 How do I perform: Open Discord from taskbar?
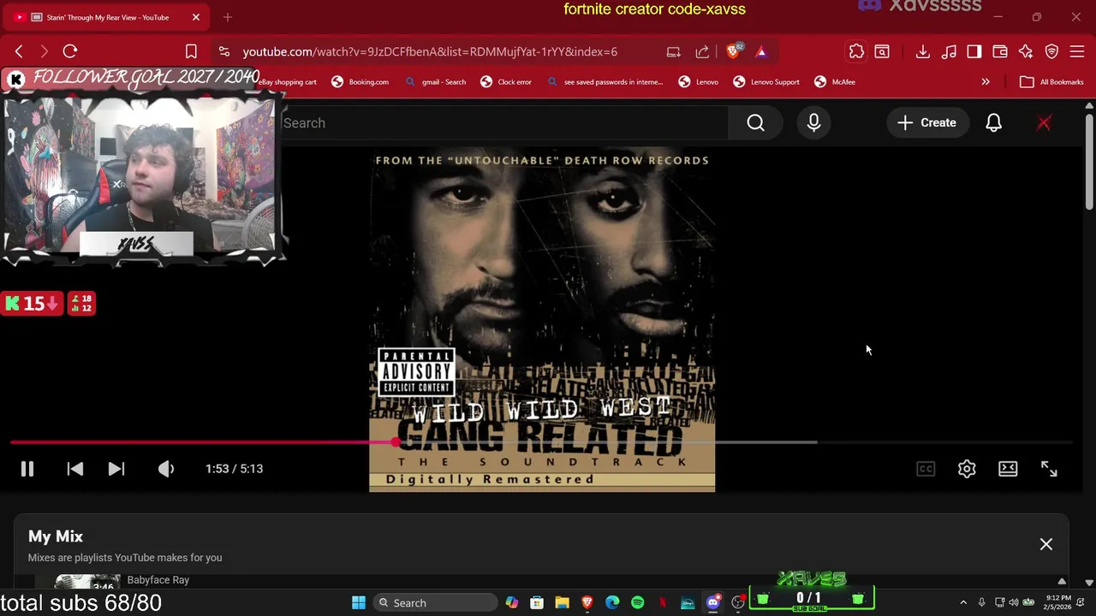[712, 603]
